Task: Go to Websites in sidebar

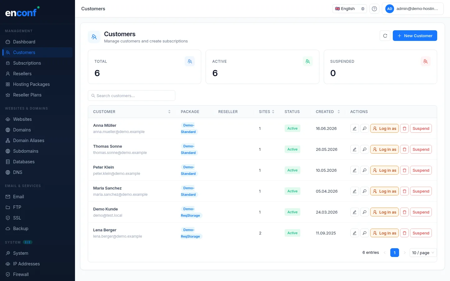Action: (x=37, y=119)
